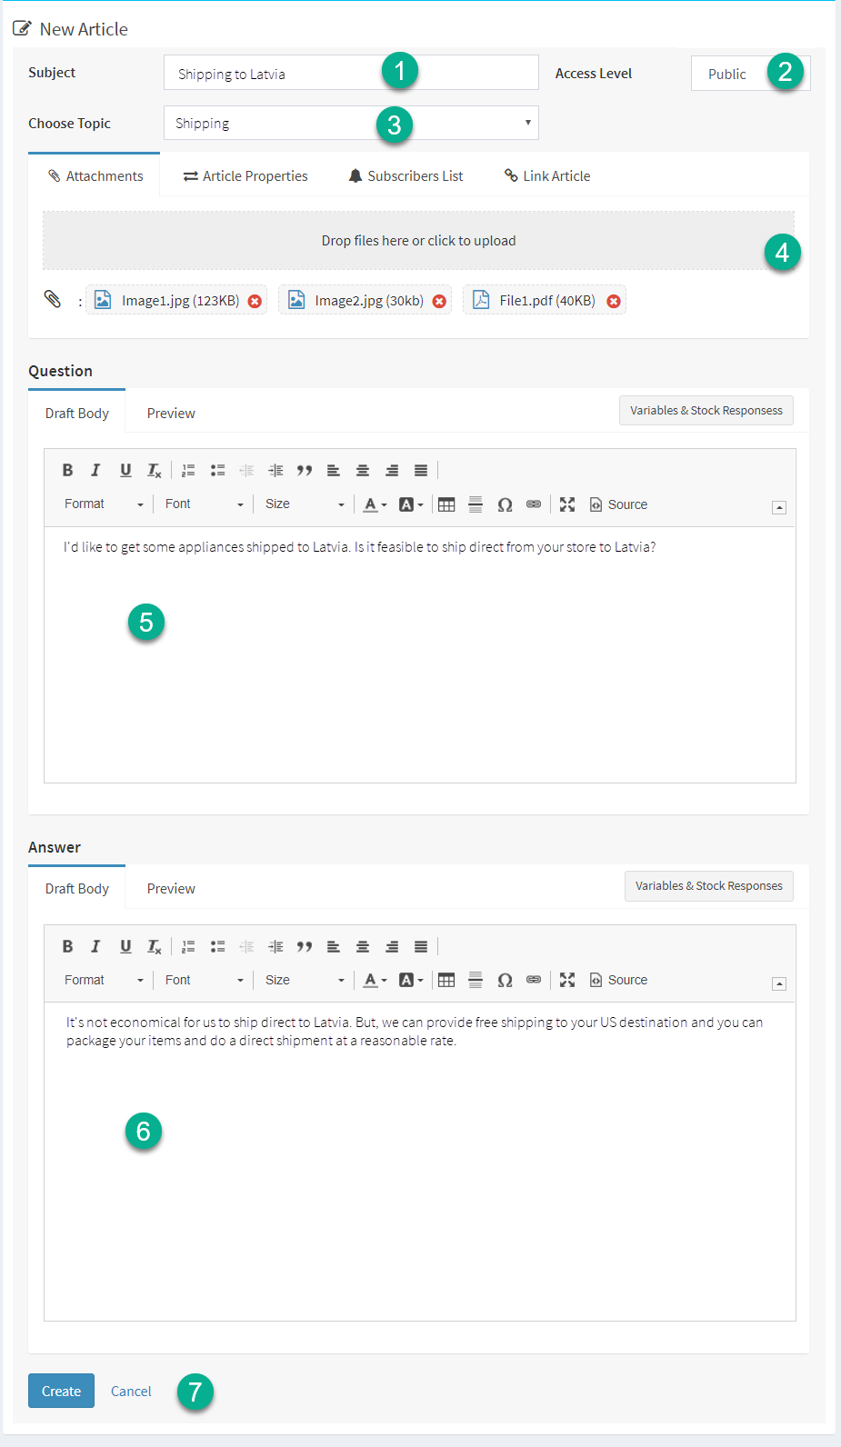Apply block quote in Question editor
Screen dimensions: 841x1447
pos(305,470)
